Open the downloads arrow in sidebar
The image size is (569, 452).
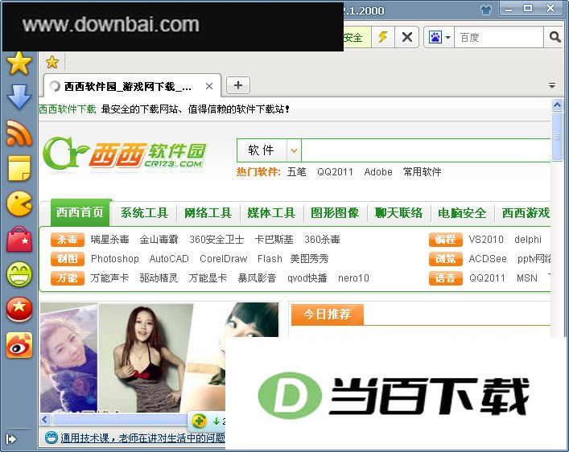(19, 97)
